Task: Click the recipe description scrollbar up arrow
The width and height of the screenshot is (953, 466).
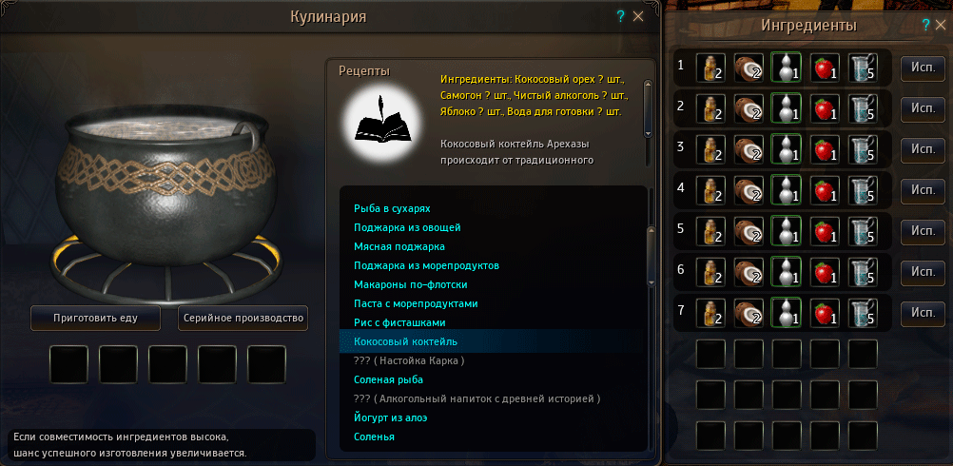Action: [648, 84]
